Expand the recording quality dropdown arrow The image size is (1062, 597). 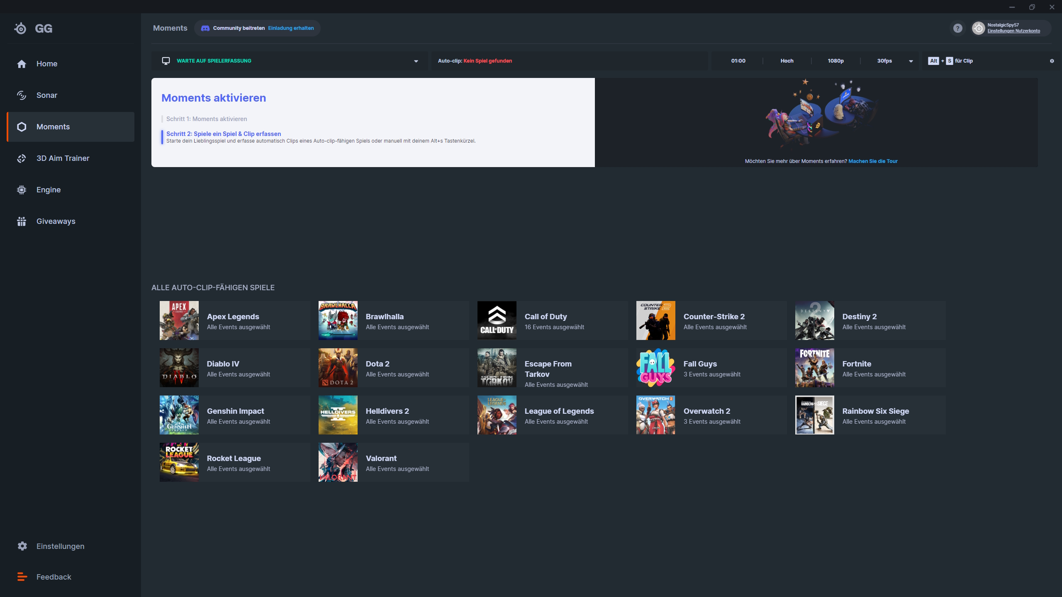click(911, 61)
